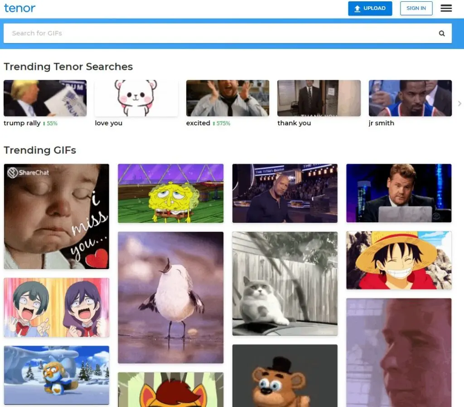Open the snowy penguin cartoon GIF

pos(57,375)
